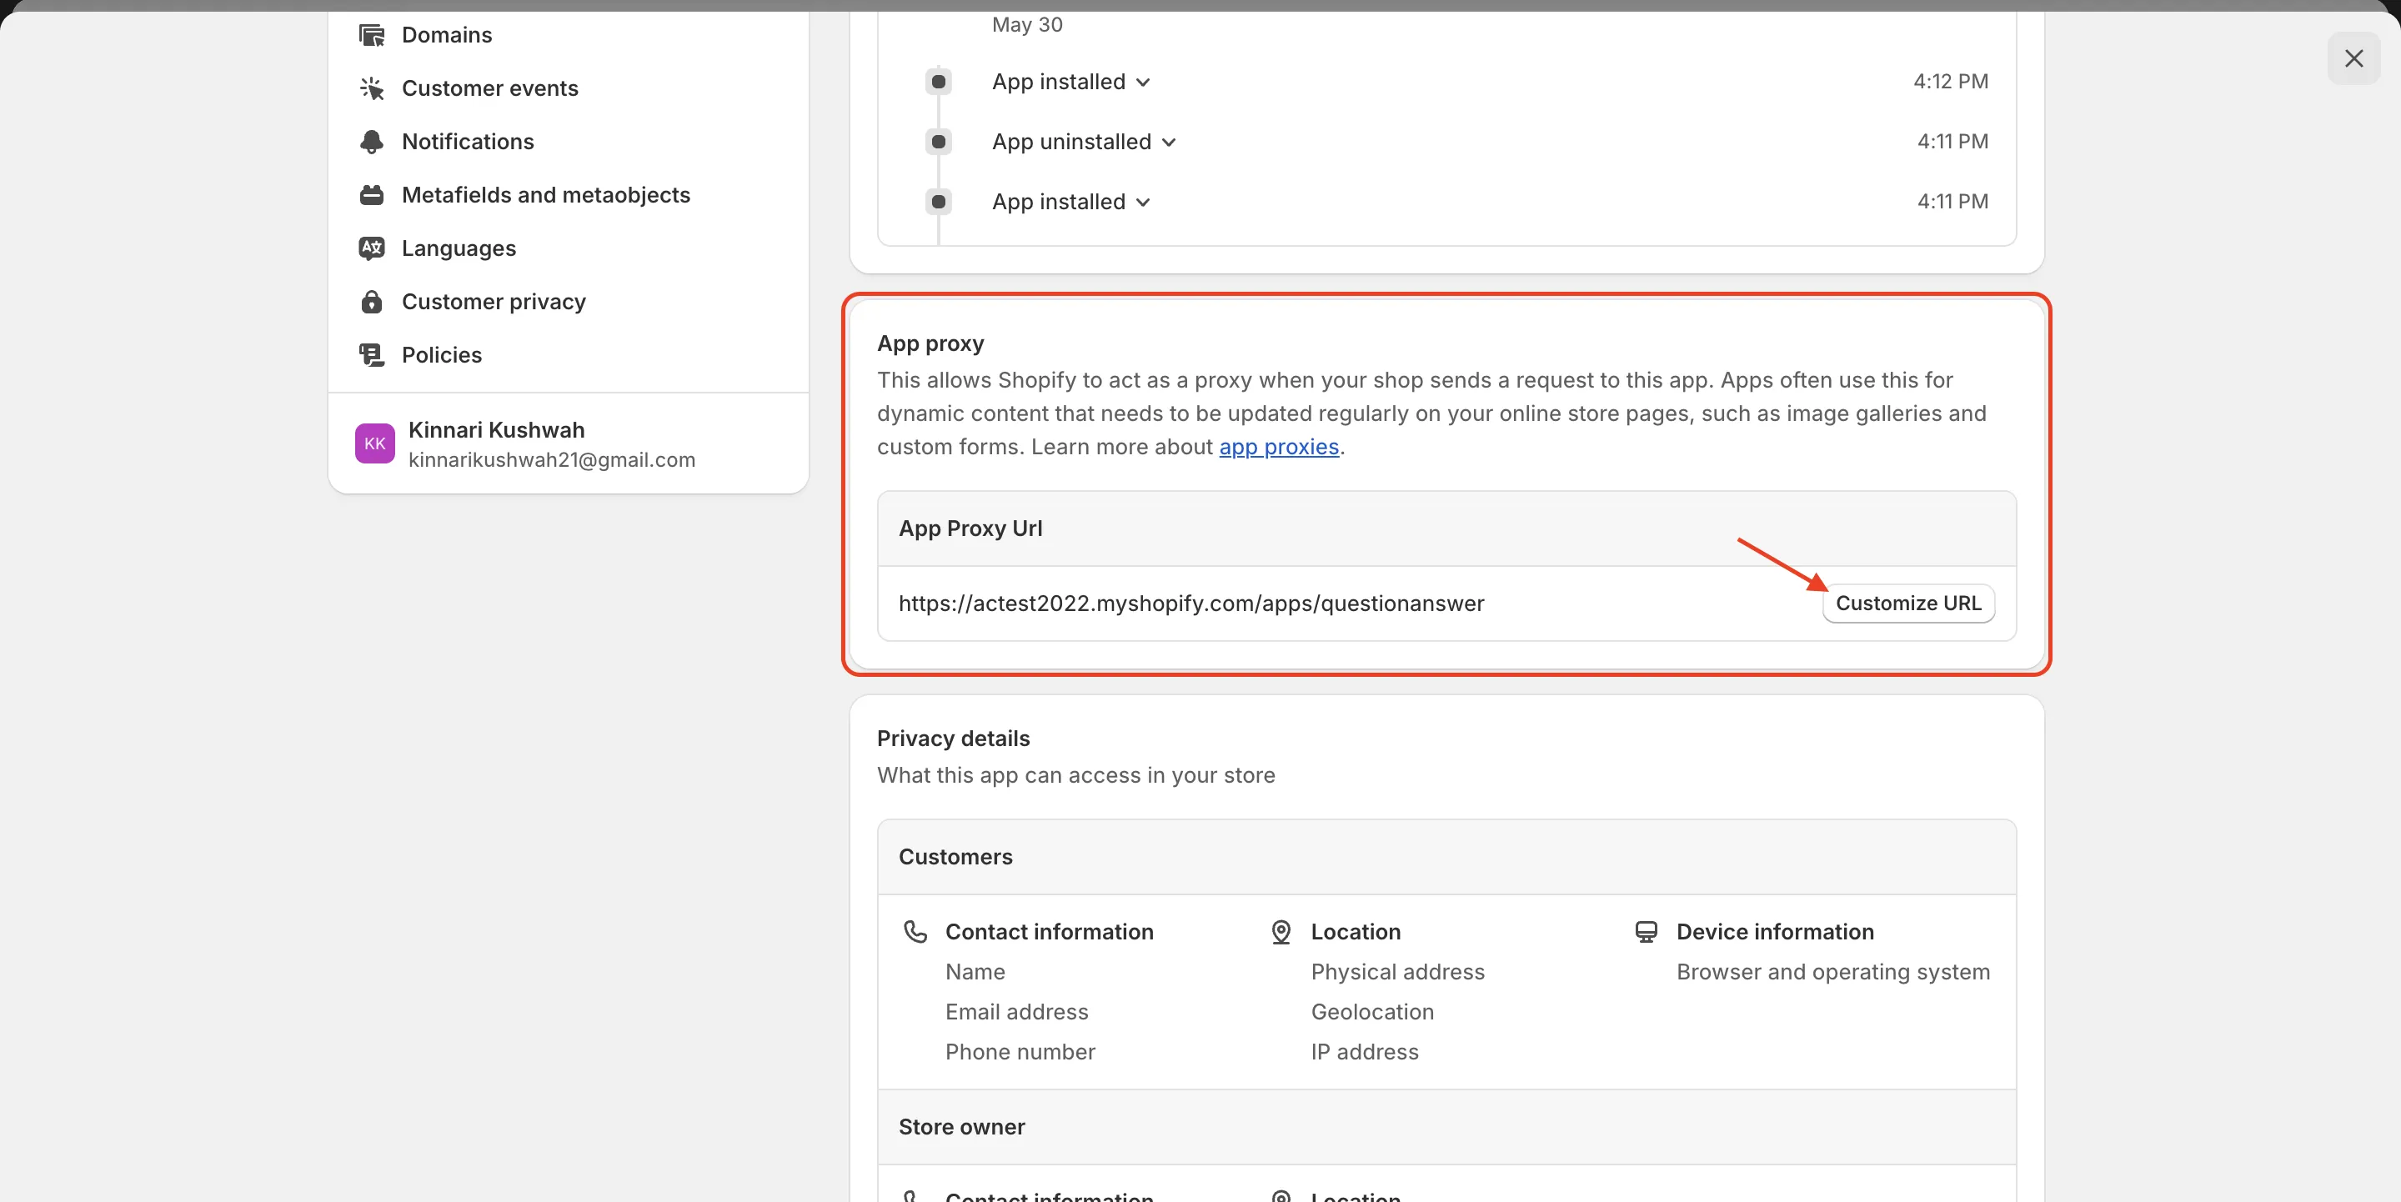Click the KK user avatar

point(374,443)
